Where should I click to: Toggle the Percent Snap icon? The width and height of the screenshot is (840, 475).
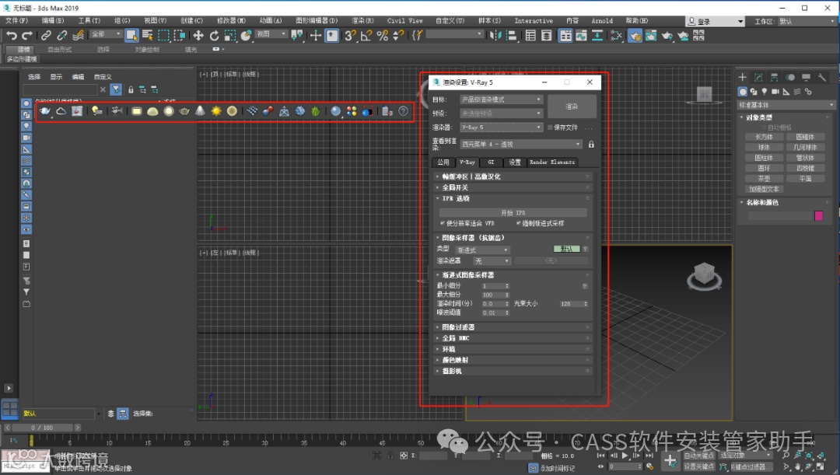tap(383, 35)
